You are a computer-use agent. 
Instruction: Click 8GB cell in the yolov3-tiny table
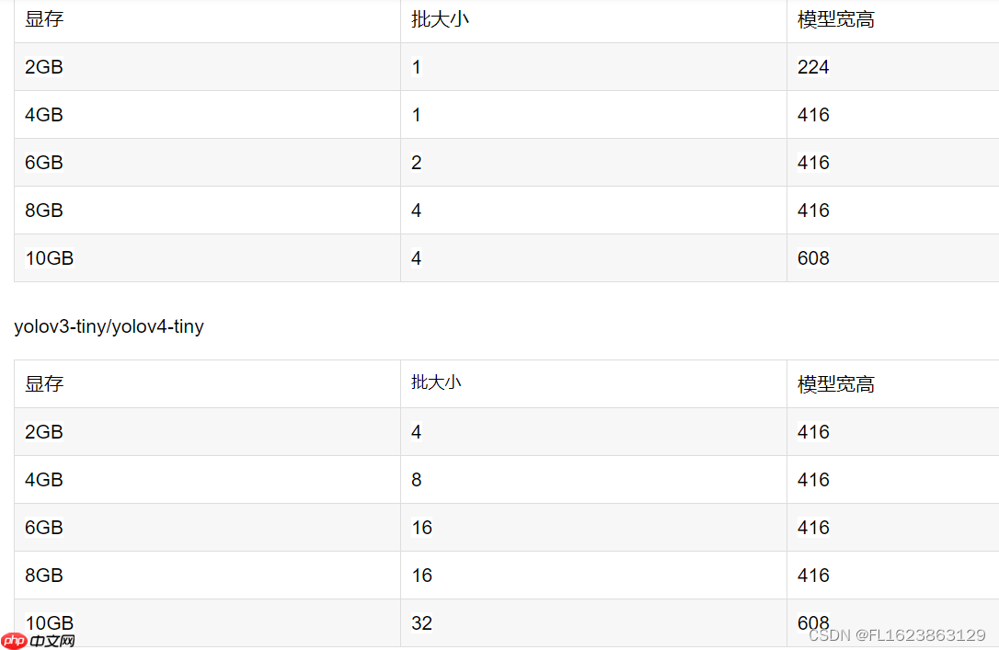[44, 576]
